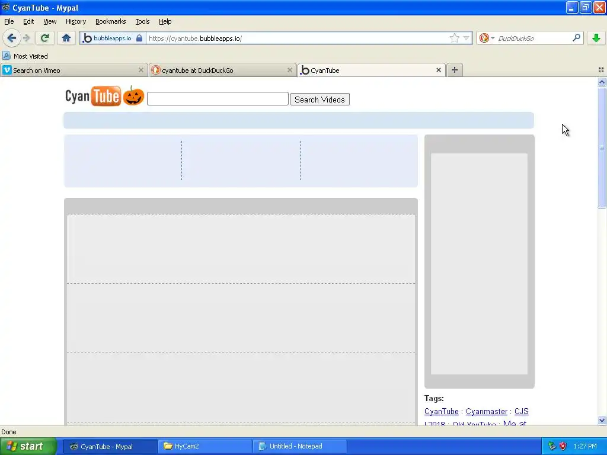607x455 pixels.
Task: Switch to the Search on Vimeo tab
Action: pos(74,70)
